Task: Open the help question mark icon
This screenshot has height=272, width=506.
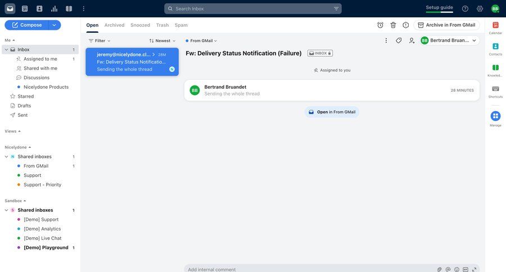Action: click(465, 9)
